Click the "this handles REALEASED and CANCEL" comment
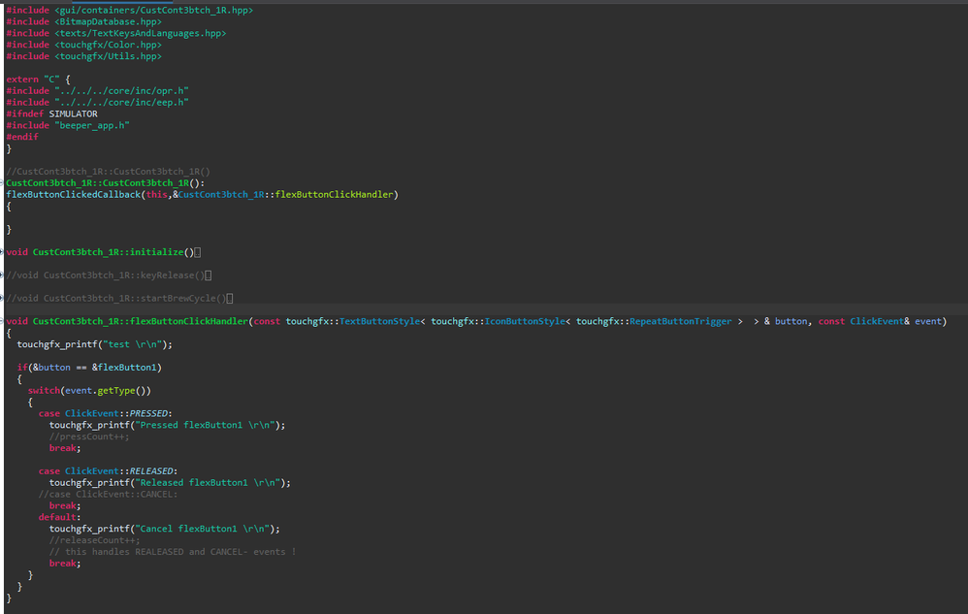Screen dimensions: 968x614 pos(173,552)
